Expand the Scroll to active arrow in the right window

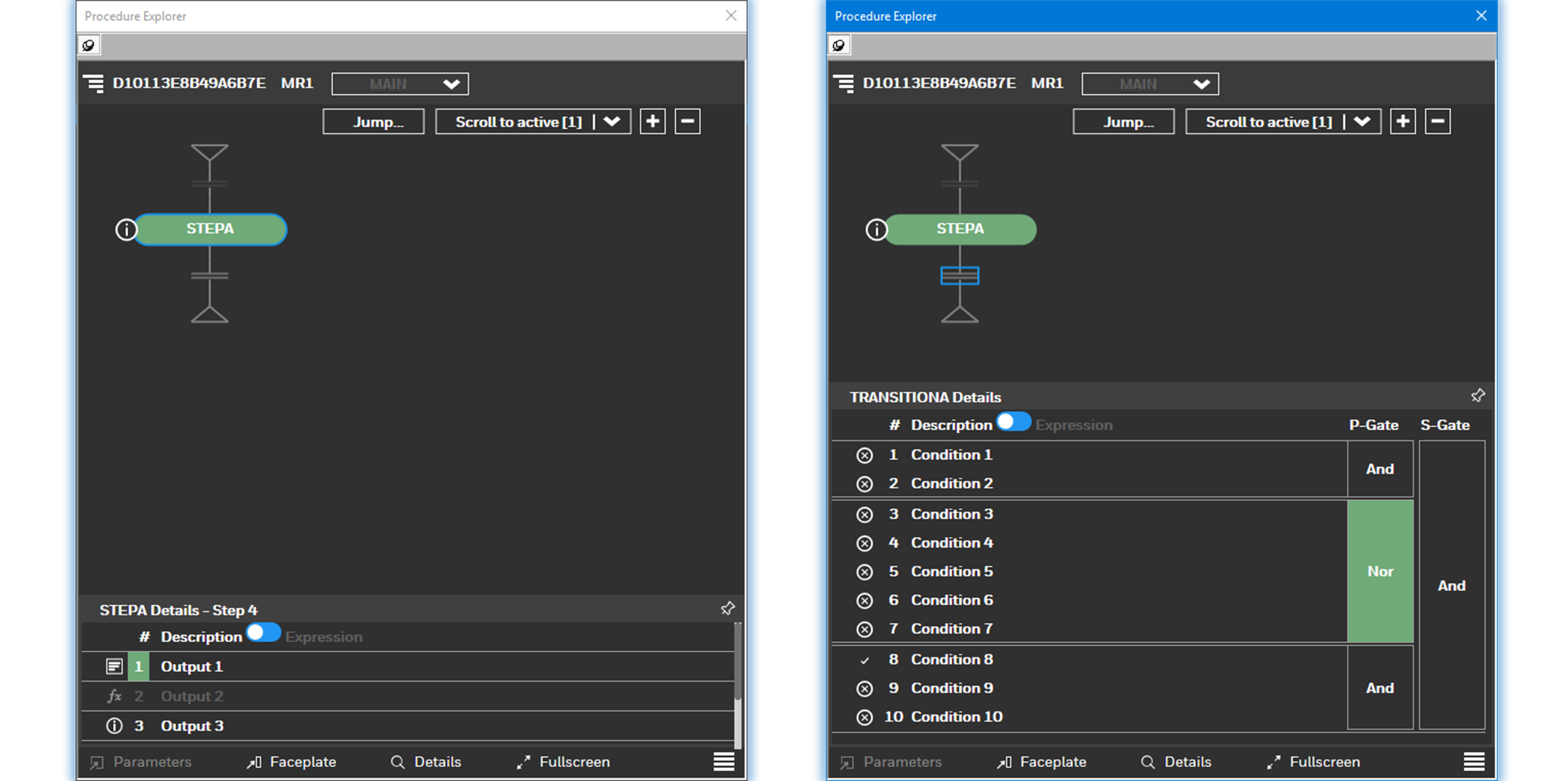1362,121
